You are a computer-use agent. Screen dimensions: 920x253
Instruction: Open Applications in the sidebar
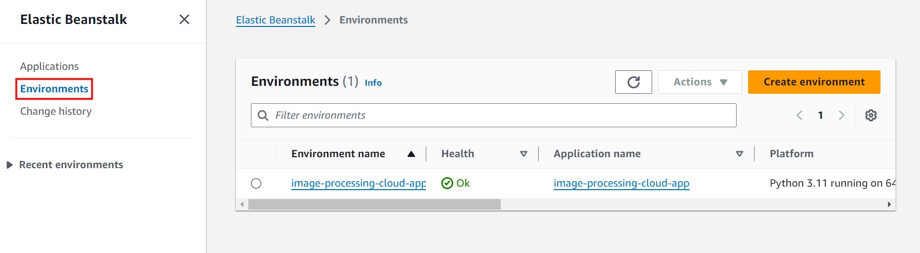(x=49, y=66)
